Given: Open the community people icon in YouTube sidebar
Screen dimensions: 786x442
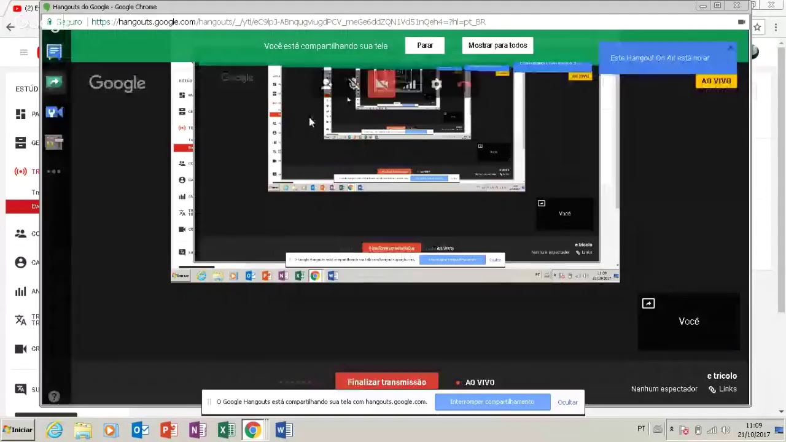Looking at the screenshot, I should (20, 233).
